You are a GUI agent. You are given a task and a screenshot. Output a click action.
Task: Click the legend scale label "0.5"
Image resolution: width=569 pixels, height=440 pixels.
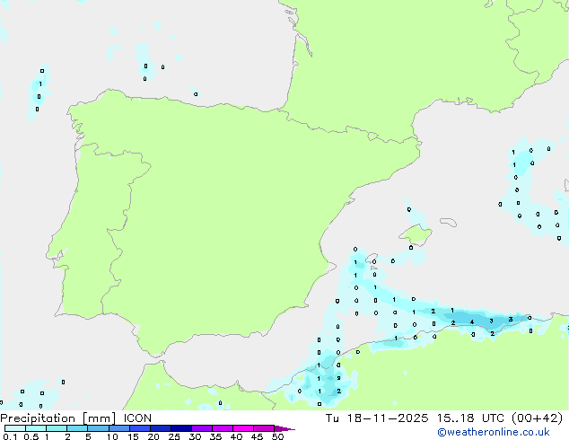pyautogui.click(x=31, y=436)
